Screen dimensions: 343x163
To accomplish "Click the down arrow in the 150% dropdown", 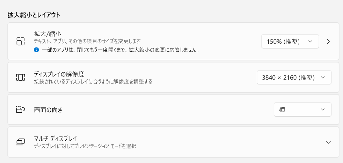I will coord(310,41).
